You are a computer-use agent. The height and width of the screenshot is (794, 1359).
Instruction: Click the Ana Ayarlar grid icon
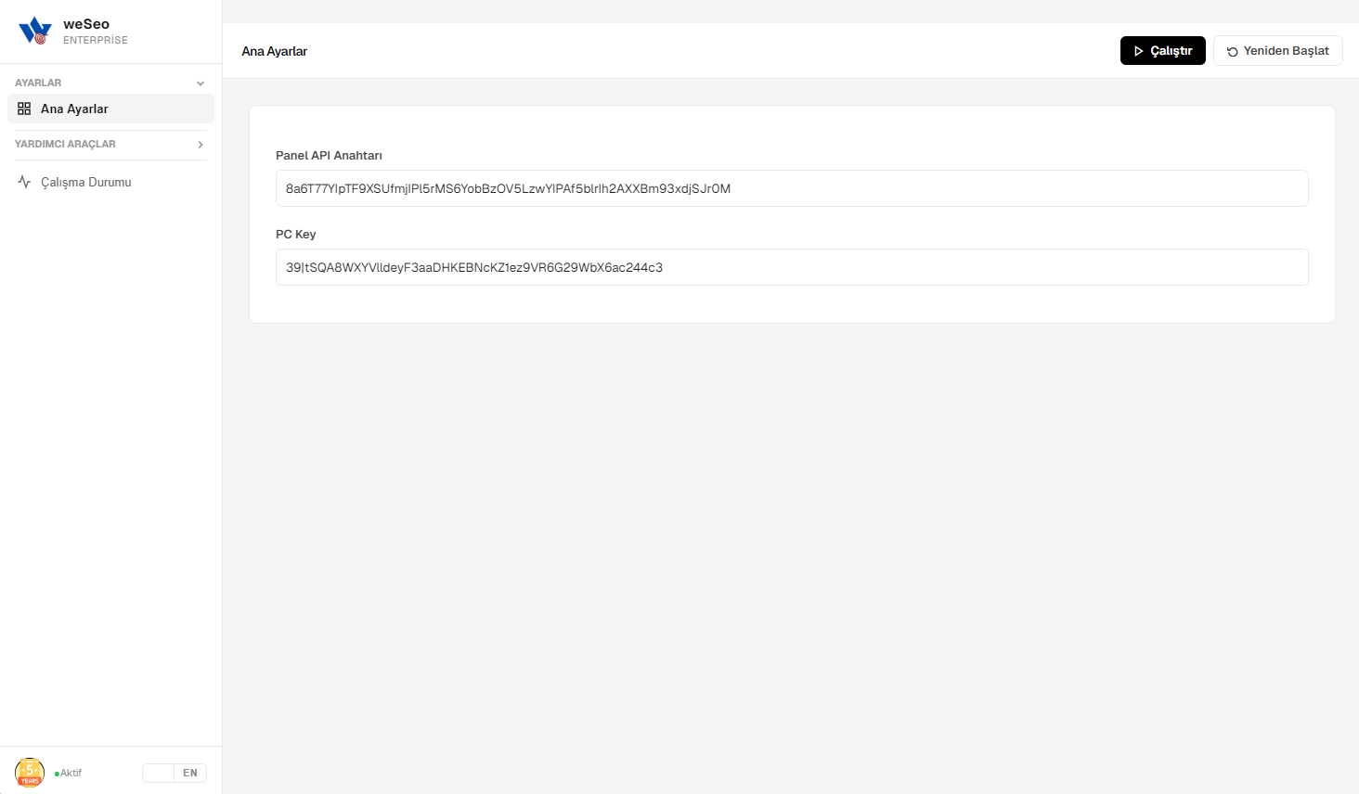[24, 109]
